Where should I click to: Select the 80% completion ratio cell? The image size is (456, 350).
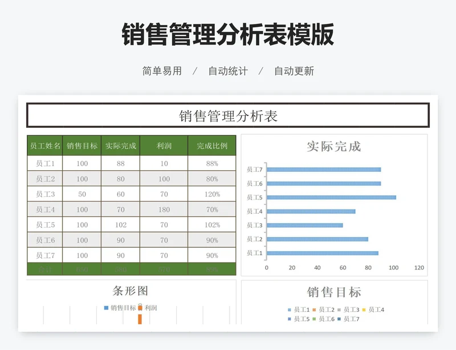click(211, 179)
